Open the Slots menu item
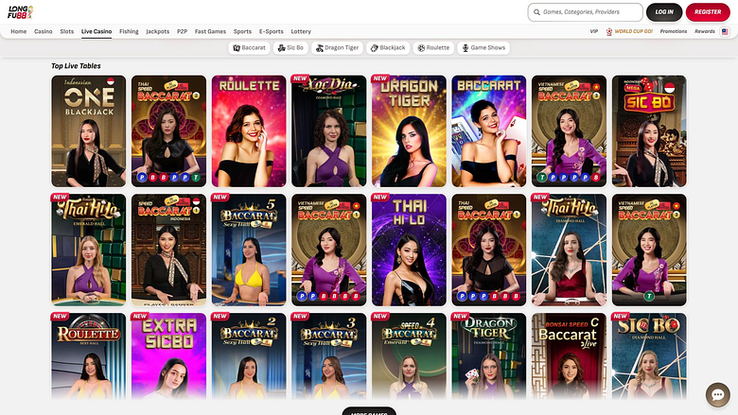Screen dimensions: 738x415 pyautogui.click(x=67, y=31)
